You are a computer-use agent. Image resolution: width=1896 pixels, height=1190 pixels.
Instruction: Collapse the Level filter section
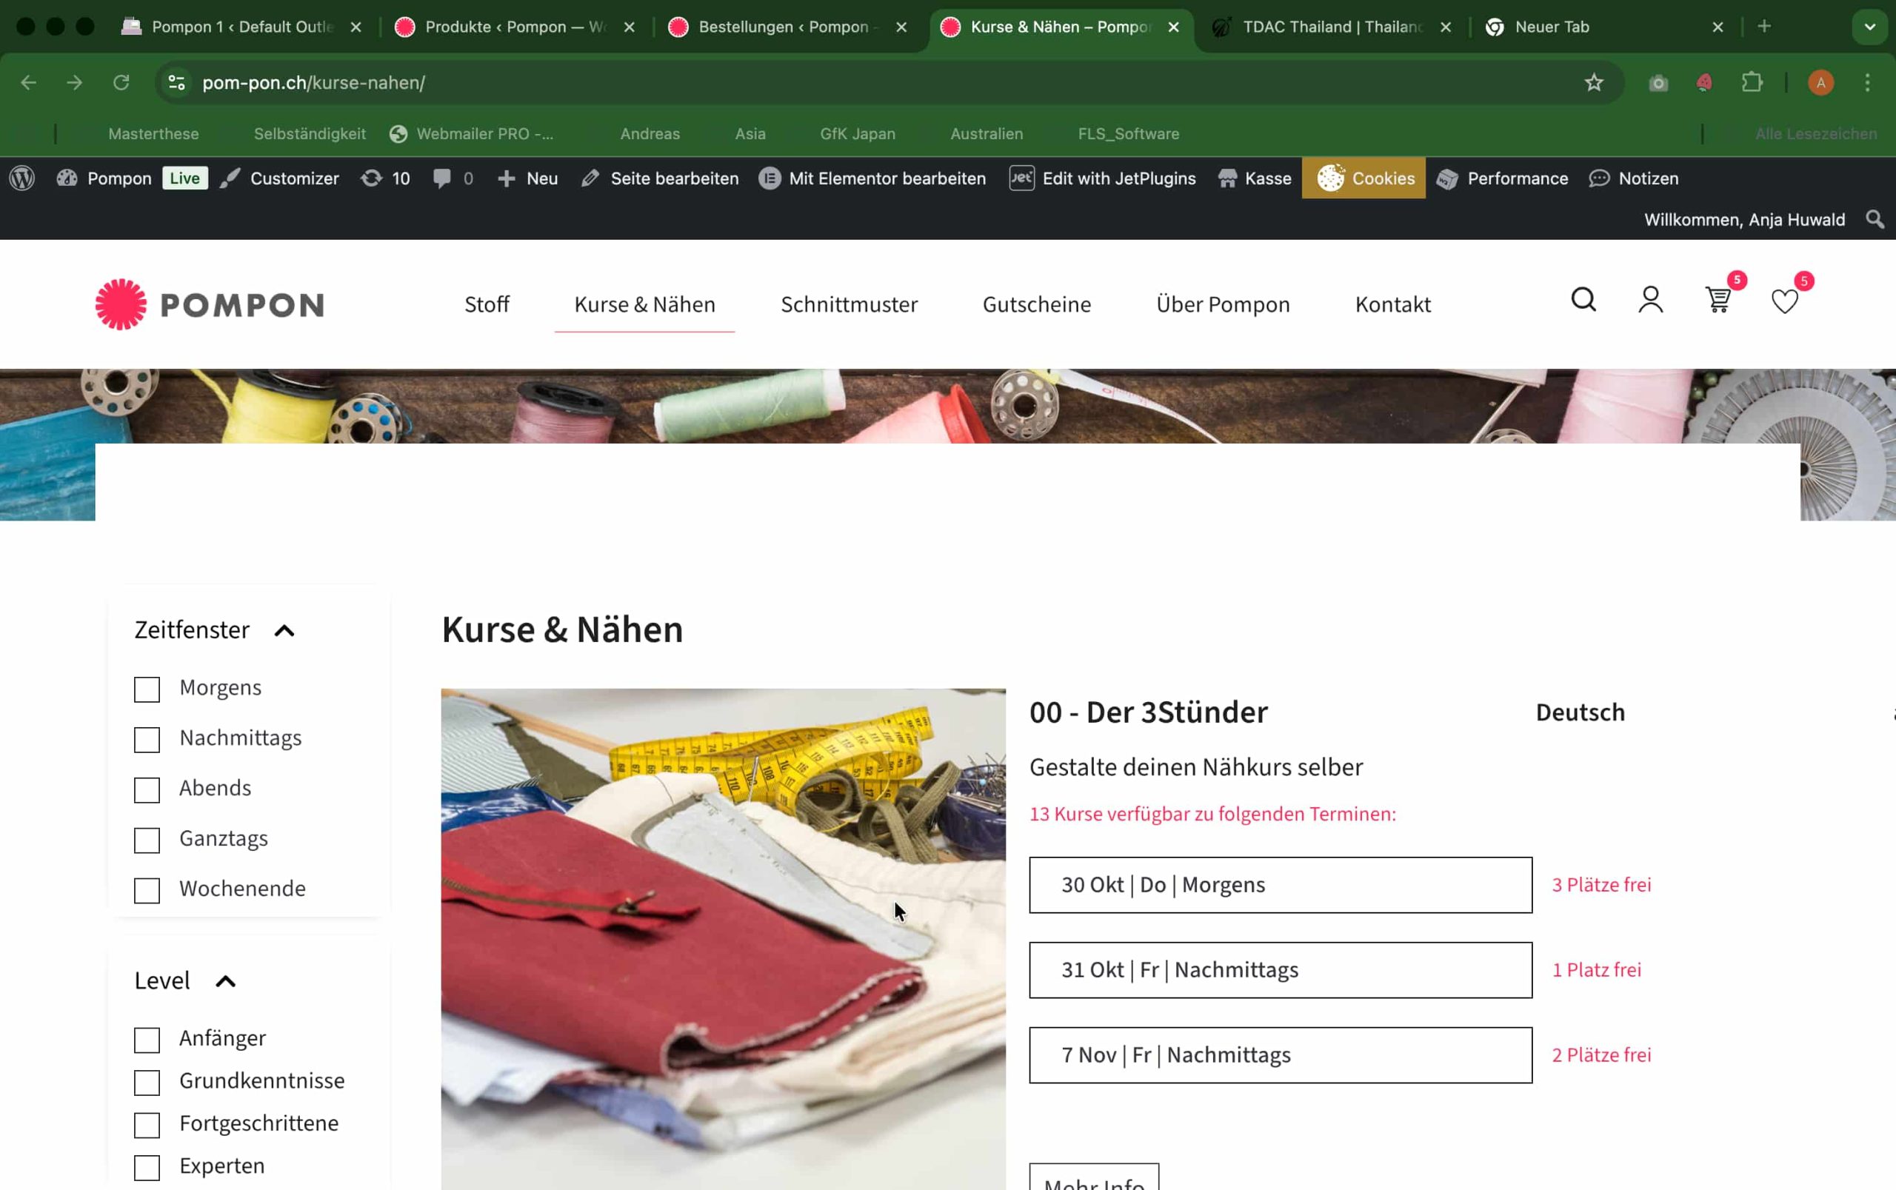tap(226, 981)
